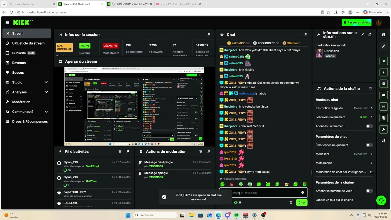Edit stream information with the pencil icon

coord(363,35)
